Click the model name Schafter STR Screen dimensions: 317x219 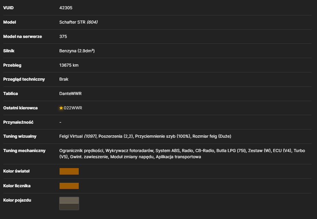click(x=72, y=22)
